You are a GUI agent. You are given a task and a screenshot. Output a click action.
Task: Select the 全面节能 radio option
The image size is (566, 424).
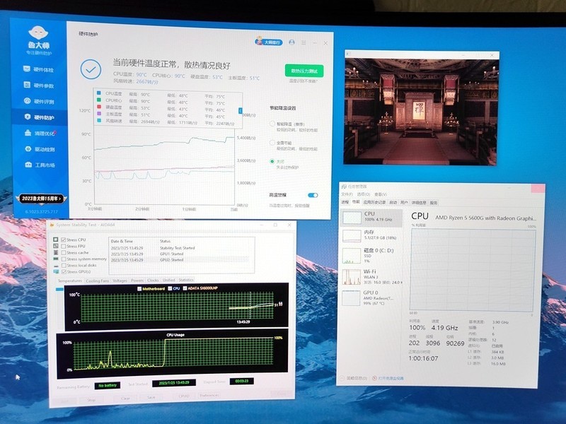(272, 143)
